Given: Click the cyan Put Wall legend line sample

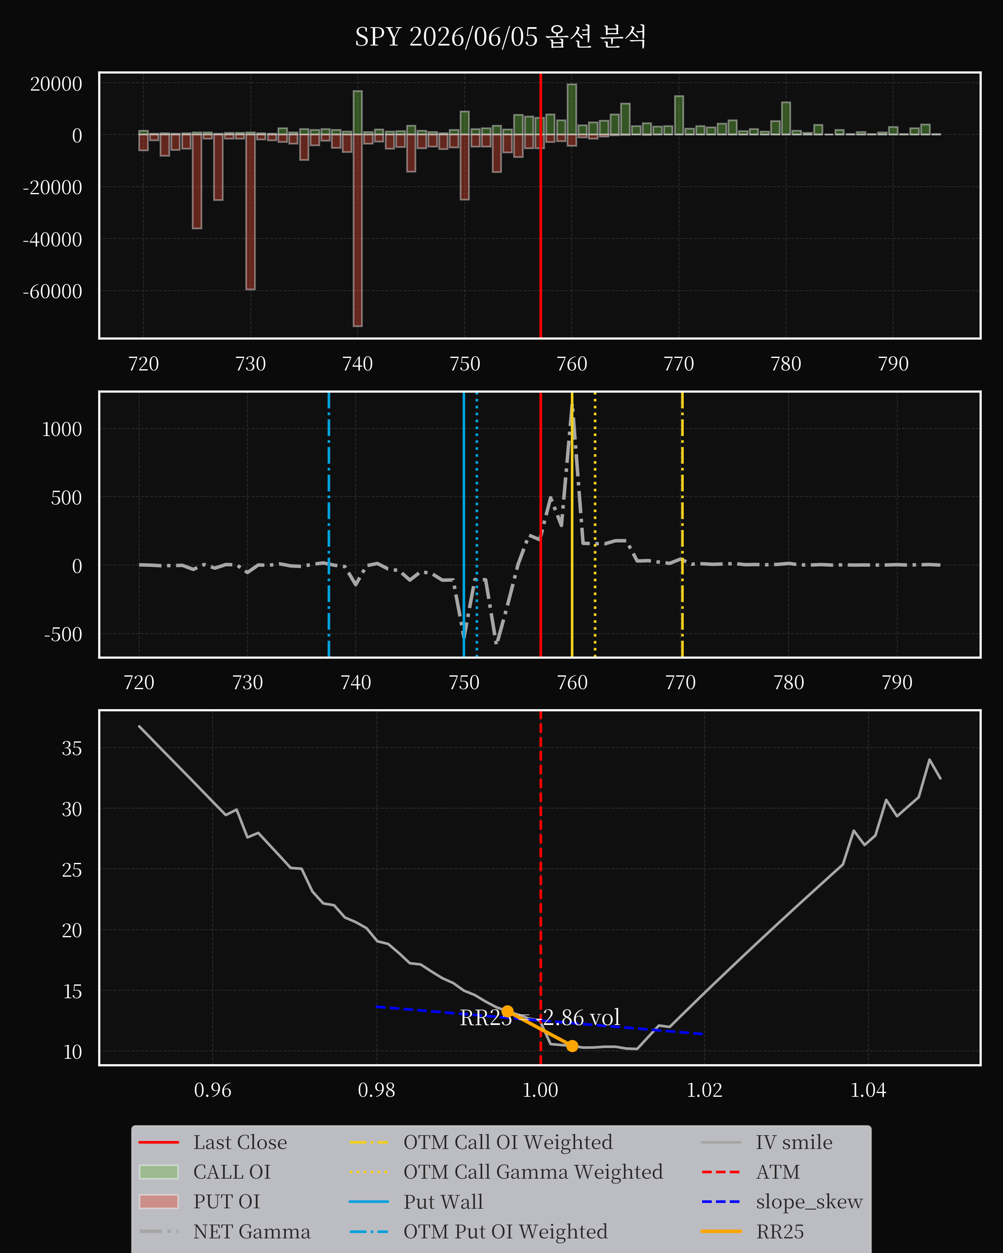Looking at the screenshot, I should (x=369, y=1202).
